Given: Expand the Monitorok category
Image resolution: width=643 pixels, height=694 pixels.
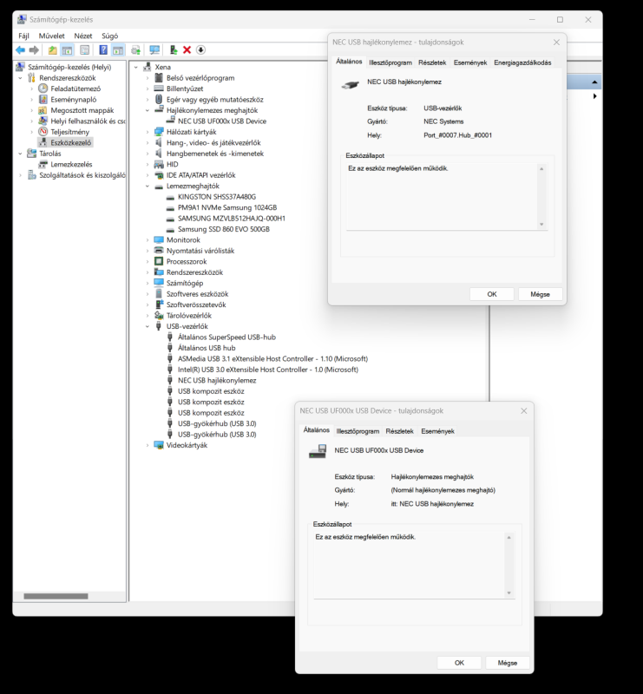Looking at the screenshot, I should point(148,240).
